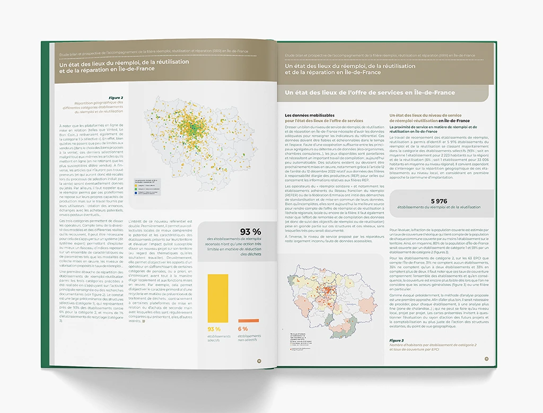The image size is (543, 413).
Task: Click the large "93 %" statistic heading
Action: (x=250, y=232)
